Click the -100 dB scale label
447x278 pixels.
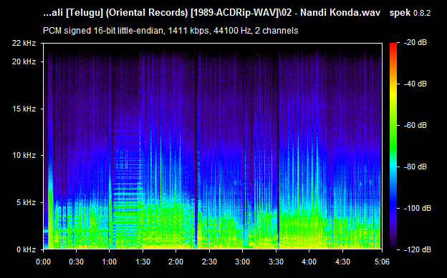(418, 208)
